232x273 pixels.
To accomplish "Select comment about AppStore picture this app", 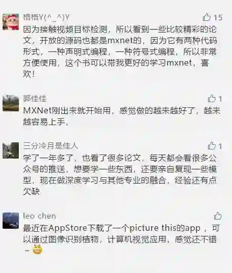I will 121,239.
